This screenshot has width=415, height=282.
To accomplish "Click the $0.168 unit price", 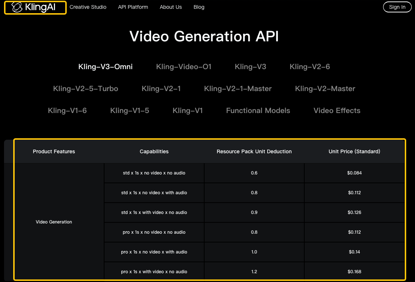I will pos(355,272).
